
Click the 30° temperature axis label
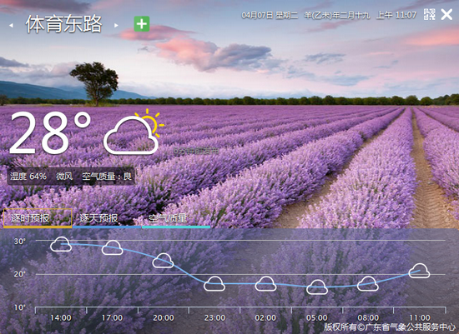20,241
